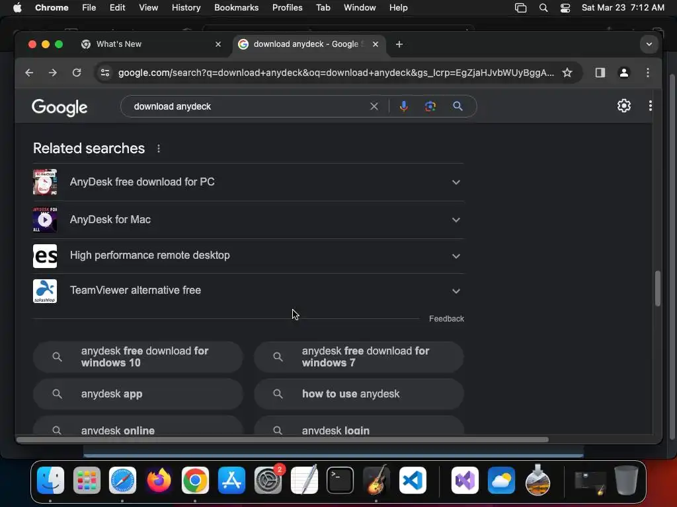
Task: Open the File menu
Action: pyautogui.click(x=89, y=8)
